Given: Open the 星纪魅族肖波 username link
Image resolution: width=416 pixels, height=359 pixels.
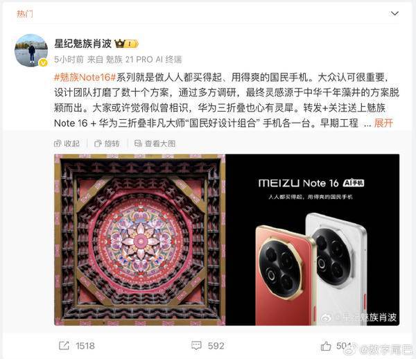Looking at the screenshot, I should click(x=83, y=44).
